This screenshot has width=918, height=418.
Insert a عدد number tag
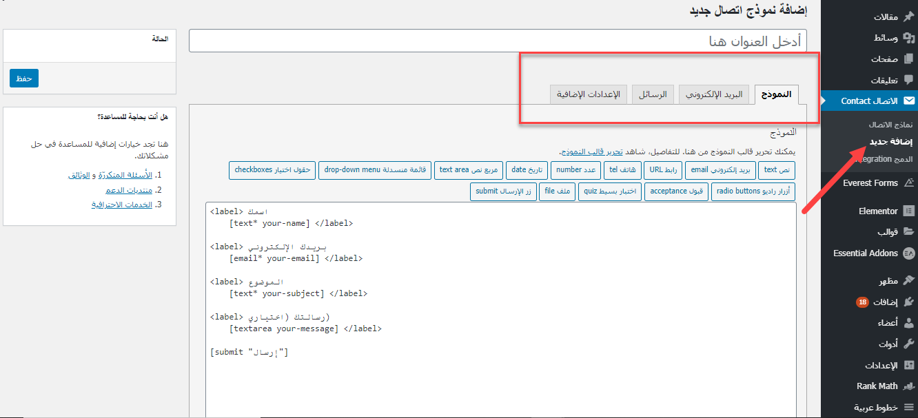click(575, 170)
